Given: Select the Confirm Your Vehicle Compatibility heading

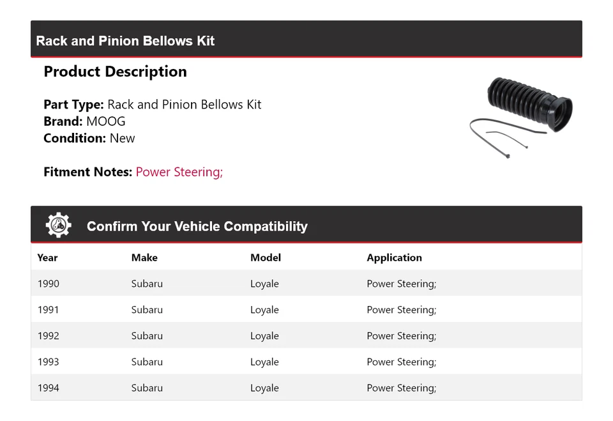Looking at the screenshot, I should click(x=197, y=227).
